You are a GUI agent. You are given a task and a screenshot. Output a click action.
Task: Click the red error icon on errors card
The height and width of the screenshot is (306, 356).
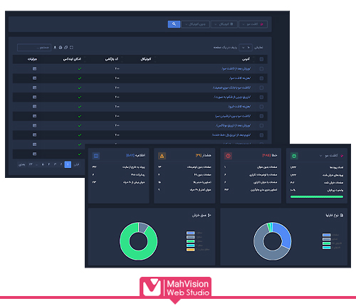(228, 156)
